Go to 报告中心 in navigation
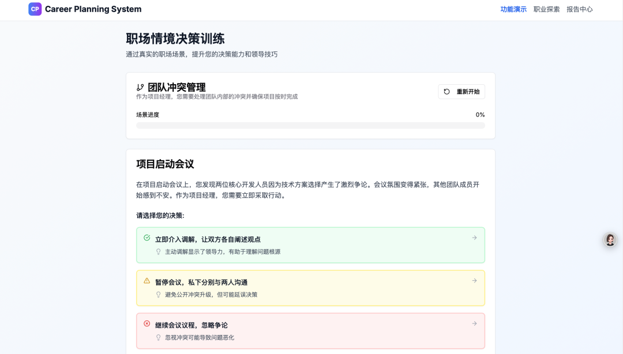The image size is (623, 354). [579, 9]
